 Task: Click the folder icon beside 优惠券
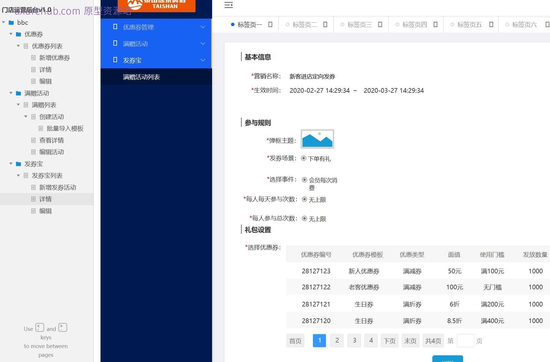coord(18,34)
